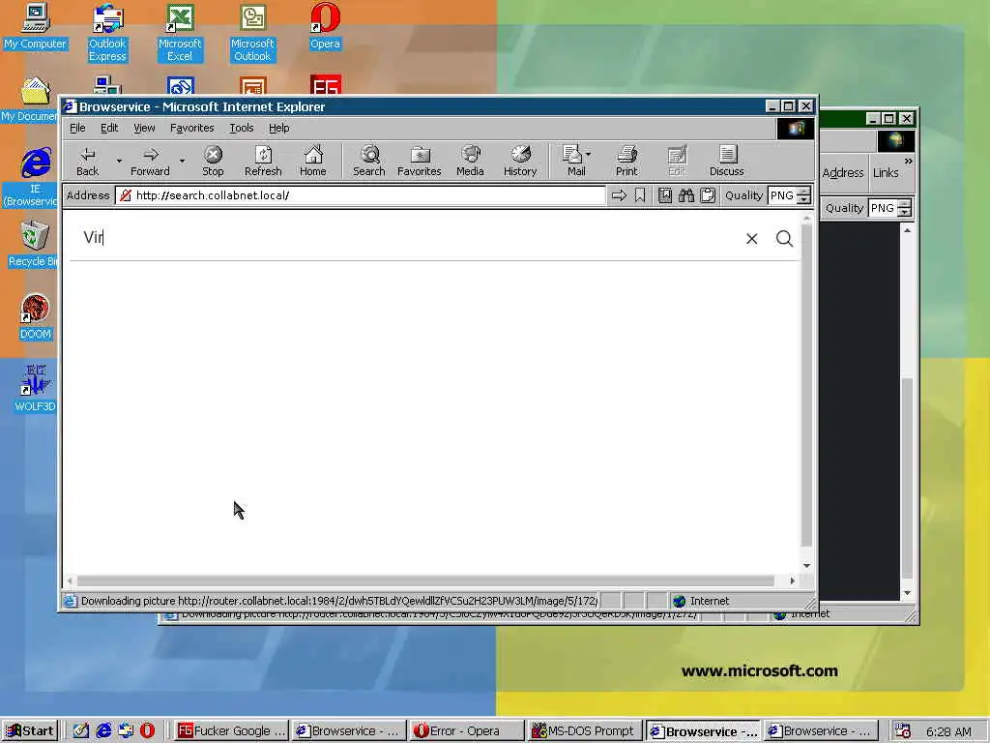Open the WOLF3D desktop shortcut

pos(36,388)
